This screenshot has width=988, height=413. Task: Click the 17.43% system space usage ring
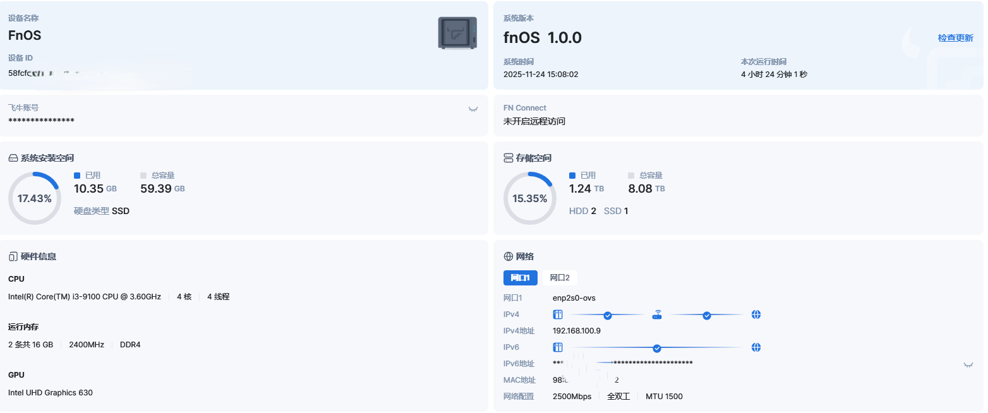pos(35,198)
